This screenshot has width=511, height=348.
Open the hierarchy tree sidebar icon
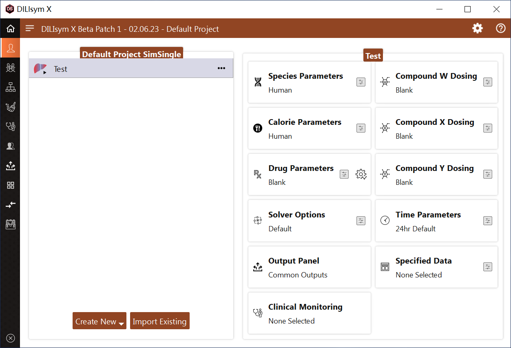[x=11, y=87]
